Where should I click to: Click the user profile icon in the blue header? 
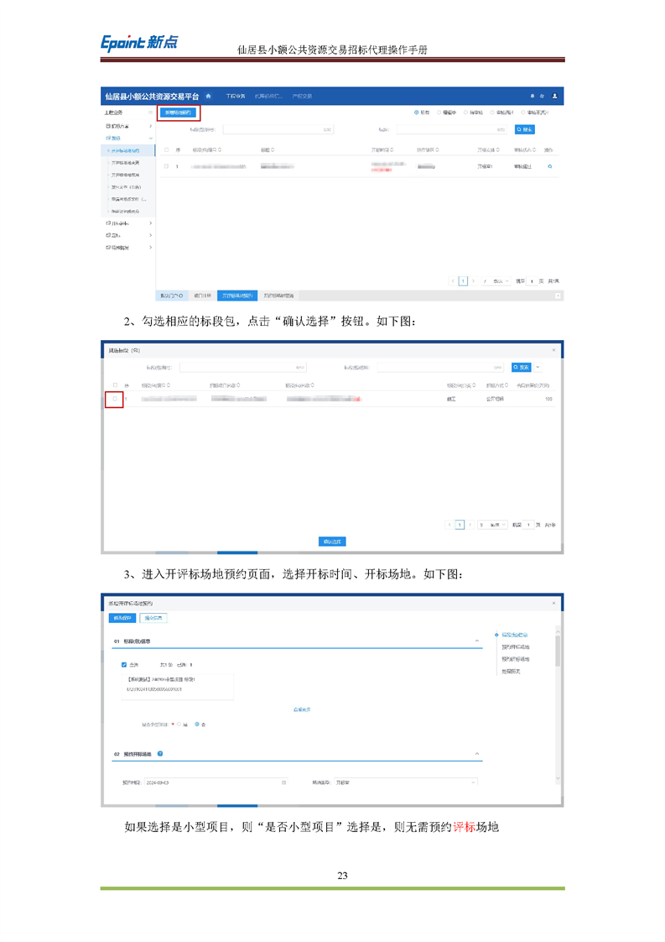click(x=554, y=96)
